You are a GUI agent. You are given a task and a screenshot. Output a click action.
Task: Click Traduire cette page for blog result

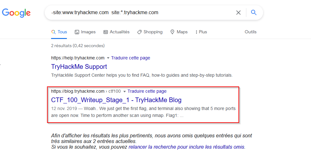(x=147, y=91)
